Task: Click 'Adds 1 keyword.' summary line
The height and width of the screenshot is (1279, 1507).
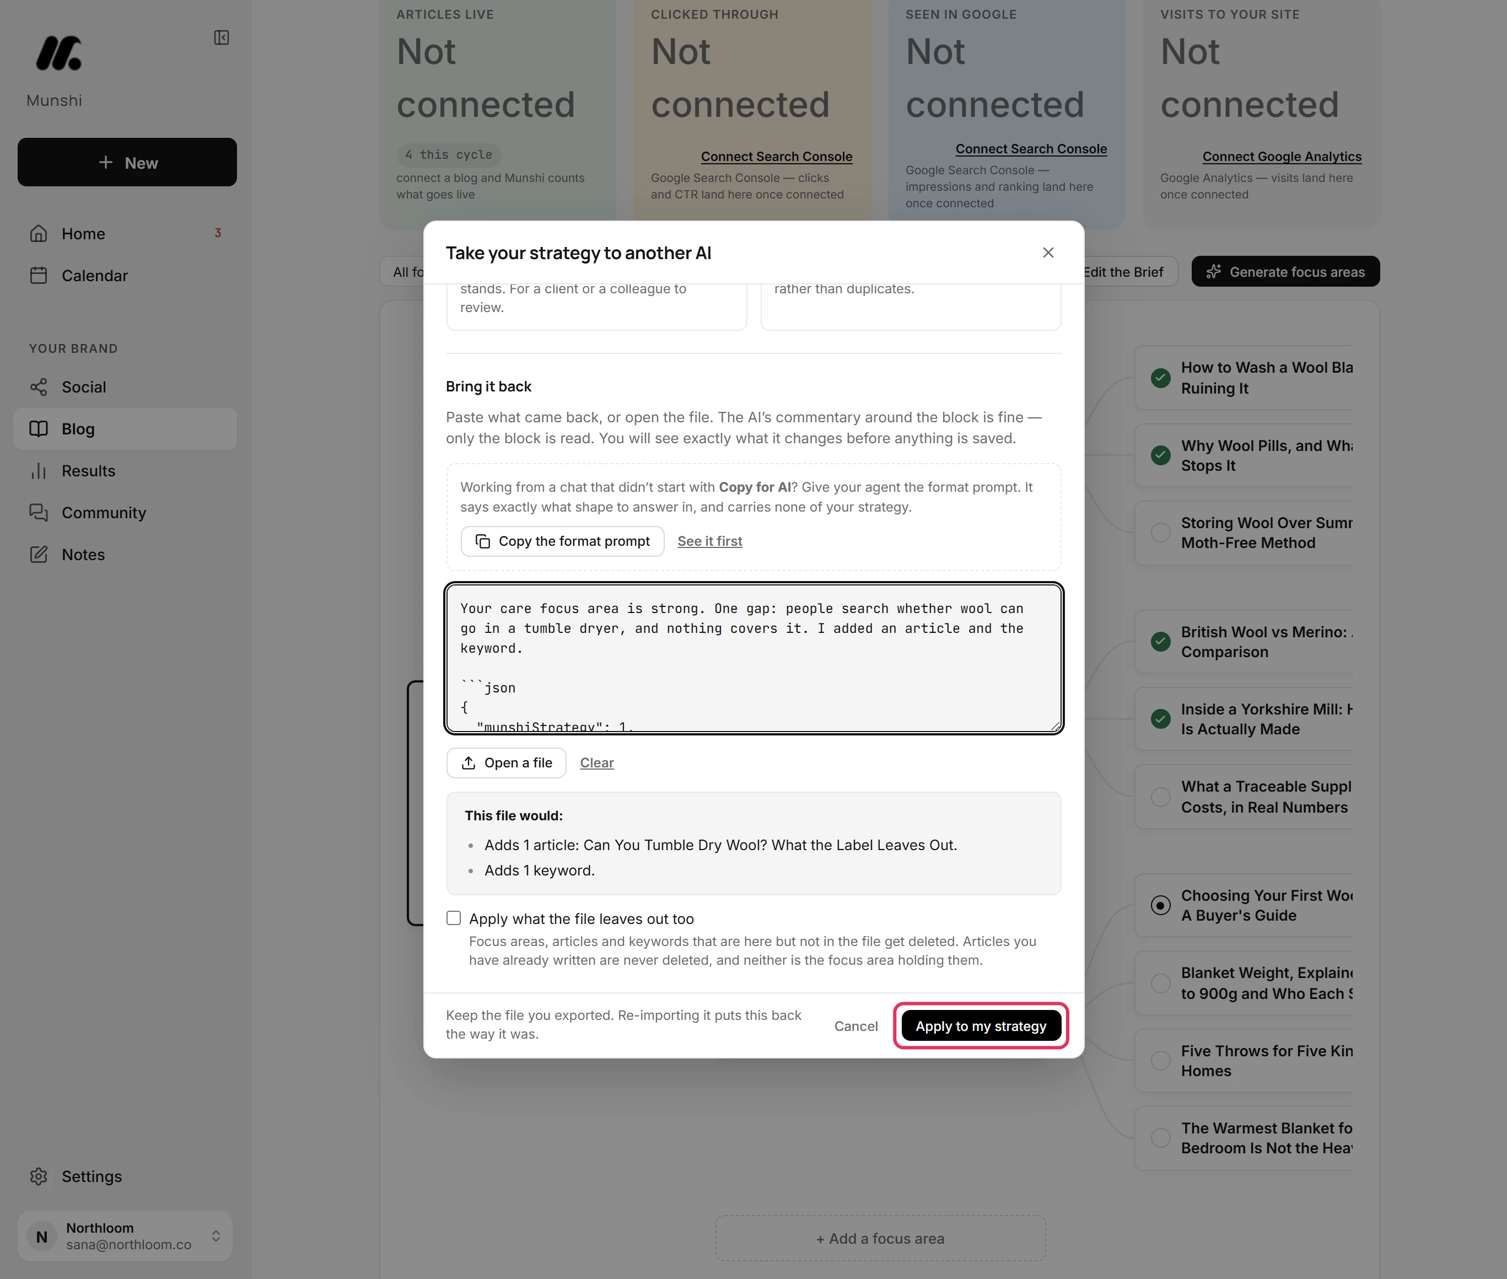Action: [539, 870]
